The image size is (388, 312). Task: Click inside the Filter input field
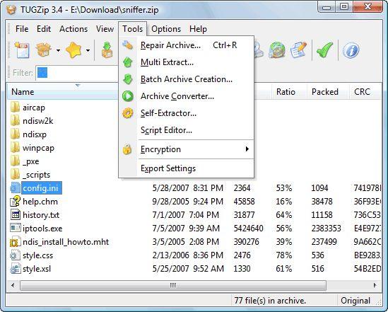(x=77, y=73)
